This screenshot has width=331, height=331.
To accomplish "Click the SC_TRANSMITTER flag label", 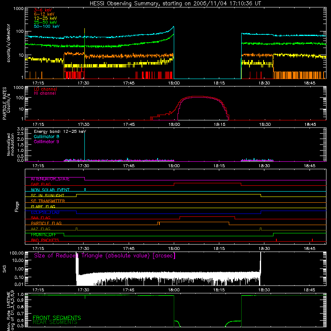I will tap(48, 201).
